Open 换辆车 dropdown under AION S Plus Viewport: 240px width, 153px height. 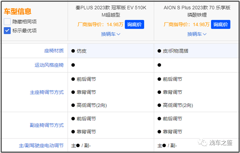tap(197, 34)
